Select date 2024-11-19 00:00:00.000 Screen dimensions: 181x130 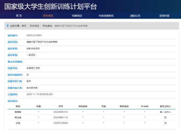click(40, 94)
